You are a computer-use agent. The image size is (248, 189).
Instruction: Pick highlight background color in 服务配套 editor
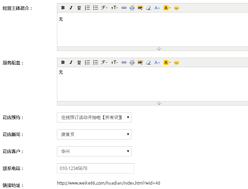[167, 62]
